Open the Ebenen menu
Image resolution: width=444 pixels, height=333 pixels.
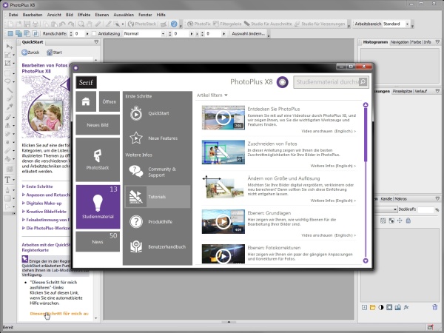pyautogui.click(x=101, y=15)
